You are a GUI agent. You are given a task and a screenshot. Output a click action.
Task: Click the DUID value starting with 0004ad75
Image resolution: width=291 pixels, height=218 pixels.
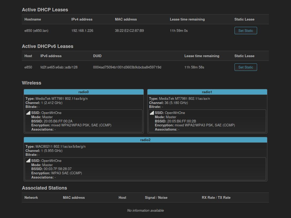[x=127, y=67]
